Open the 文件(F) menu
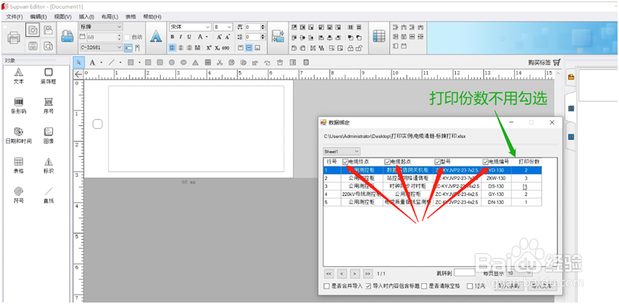The width and height of the screenshot is (619, 304). coord(14,17)
